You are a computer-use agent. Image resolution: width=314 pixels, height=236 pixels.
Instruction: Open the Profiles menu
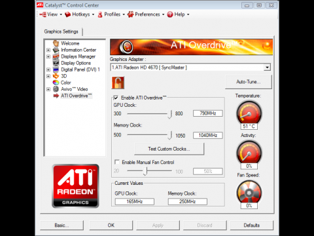click(x=111, y=14)
